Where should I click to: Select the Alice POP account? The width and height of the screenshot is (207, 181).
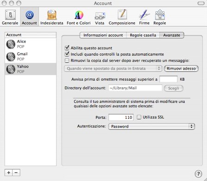(x=31, y=44)
